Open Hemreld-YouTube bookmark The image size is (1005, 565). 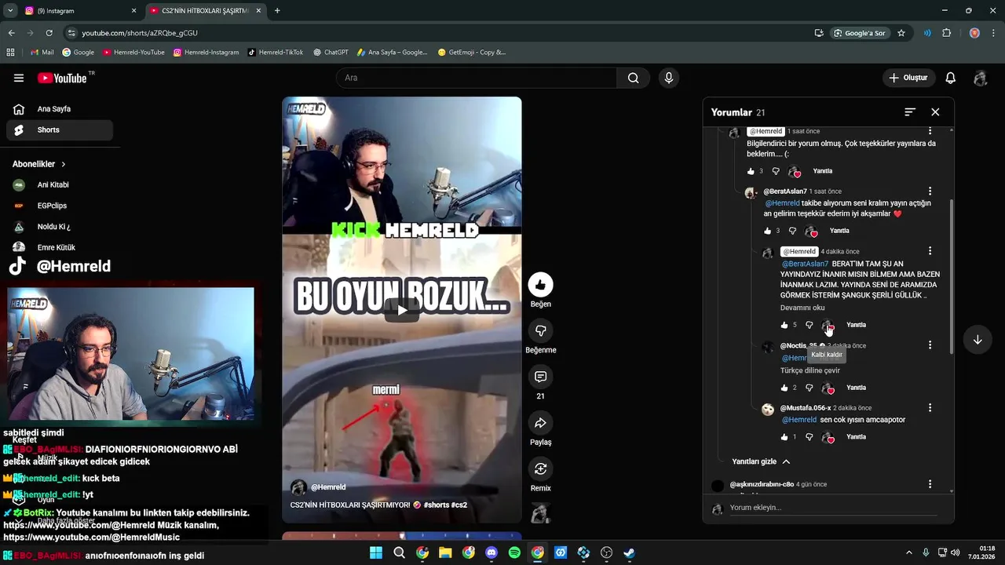click(133, 53)
